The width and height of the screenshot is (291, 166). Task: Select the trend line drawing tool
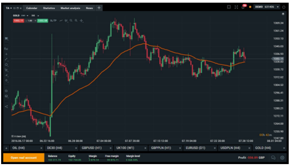(6, 59)
